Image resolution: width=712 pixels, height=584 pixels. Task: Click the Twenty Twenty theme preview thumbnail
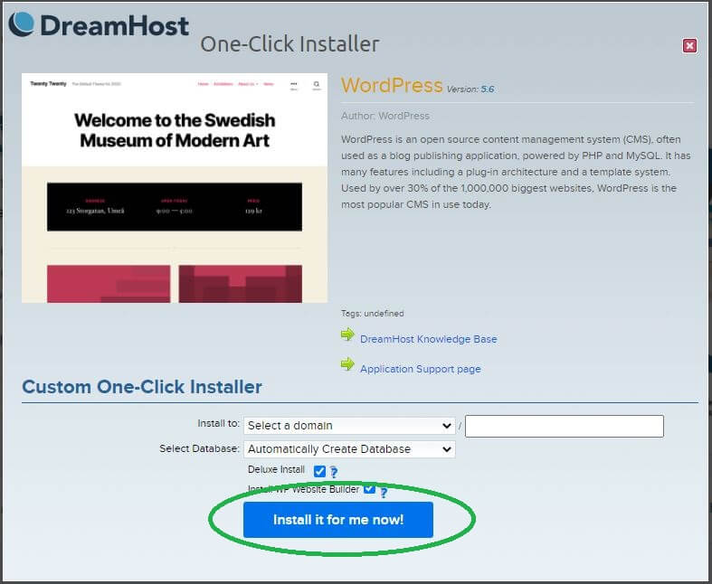click(175, 188)
